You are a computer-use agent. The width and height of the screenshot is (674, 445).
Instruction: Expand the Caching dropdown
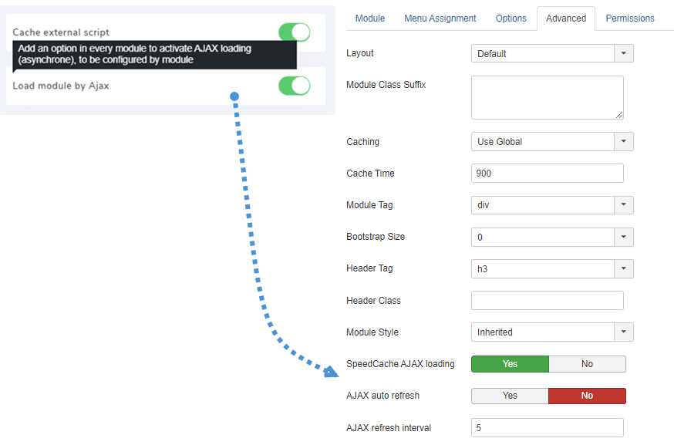(x=552, y=142)
